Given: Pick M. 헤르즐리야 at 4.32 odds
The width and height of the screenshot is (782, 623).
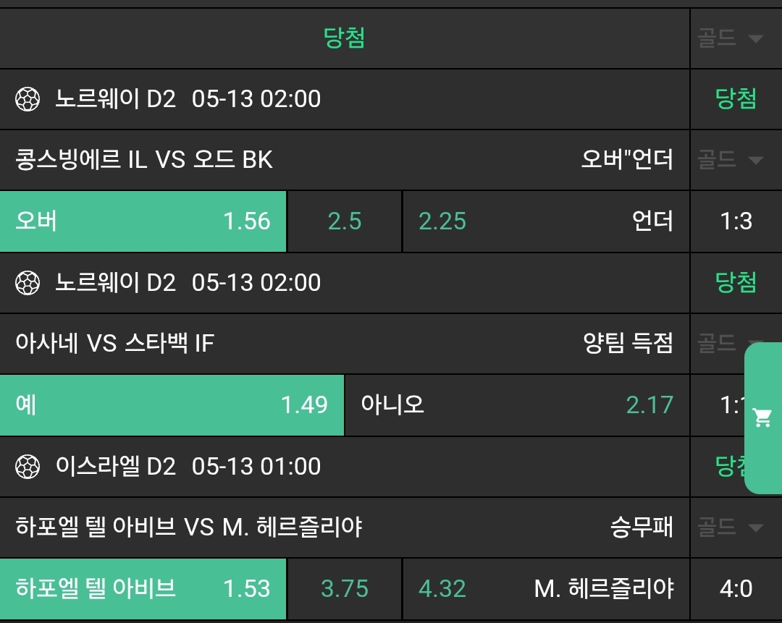Looking at the screenshot, I should (x=545, y=589).
